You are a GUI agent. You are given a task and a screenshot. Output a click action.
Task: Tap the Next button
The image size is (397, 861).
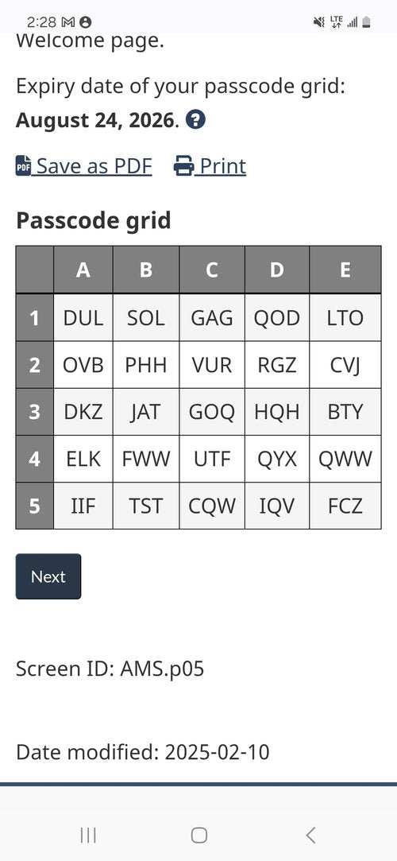click(48, 576)
